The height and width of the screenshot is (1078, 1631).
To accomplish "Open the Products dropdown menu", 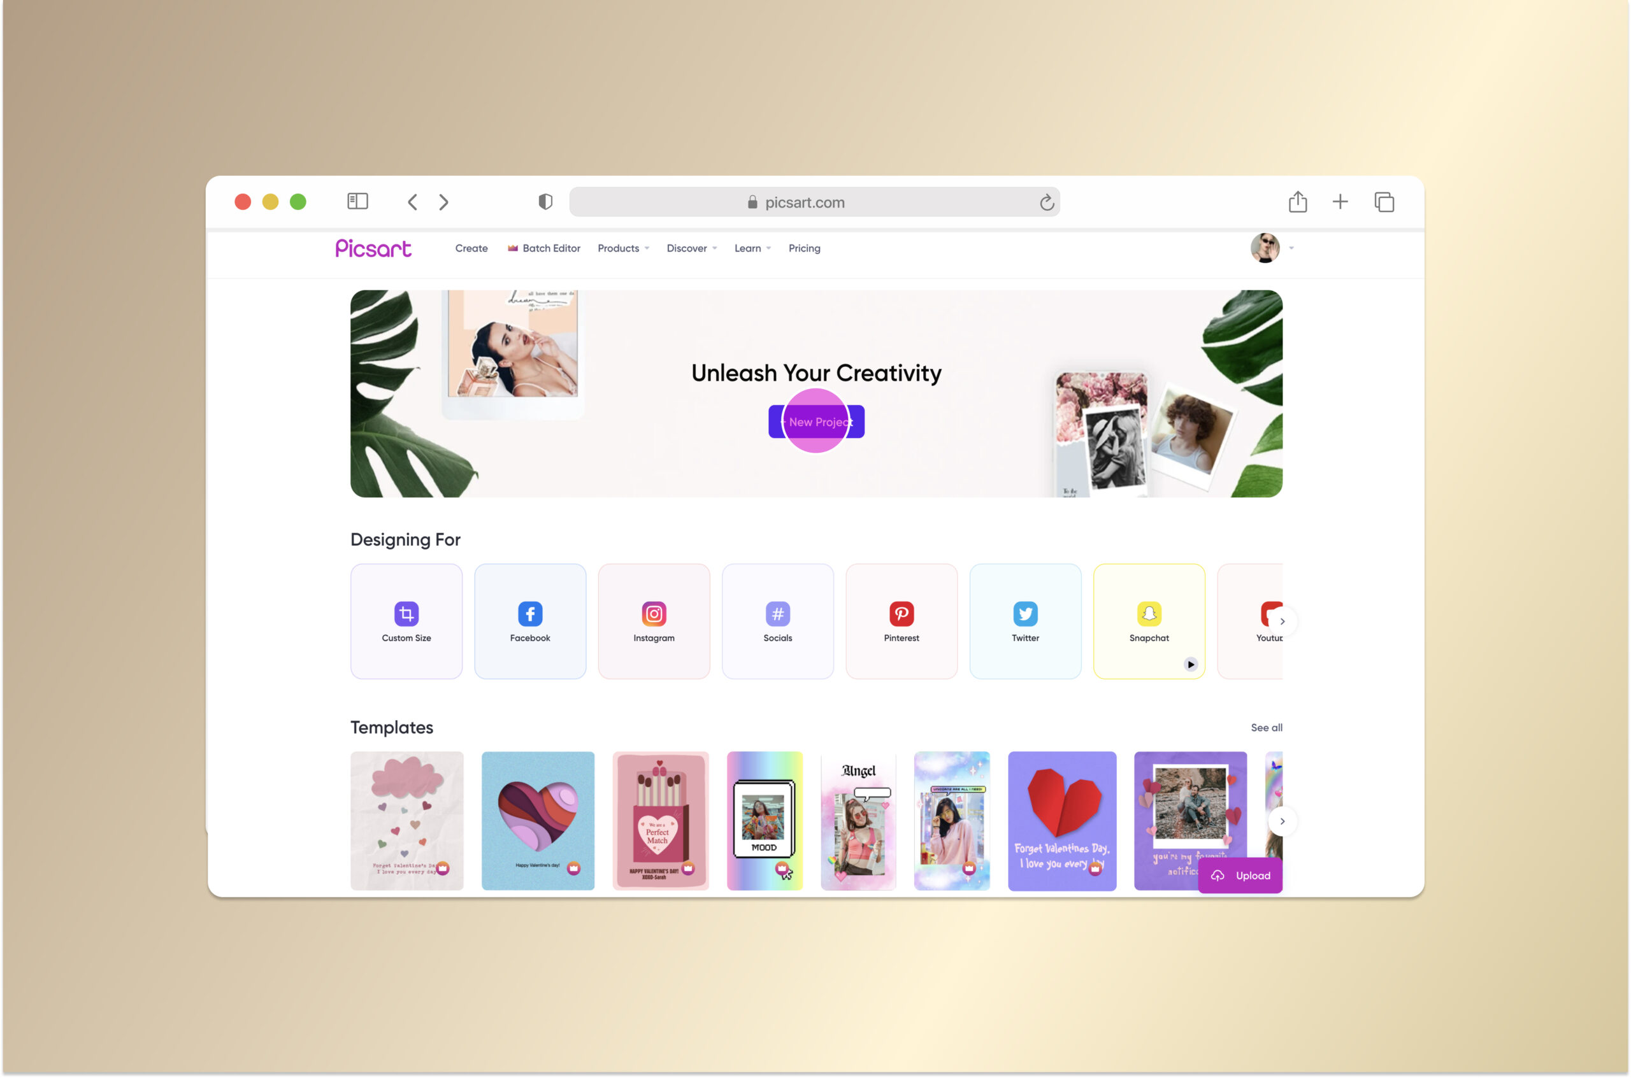I will (x=622, y=248).
